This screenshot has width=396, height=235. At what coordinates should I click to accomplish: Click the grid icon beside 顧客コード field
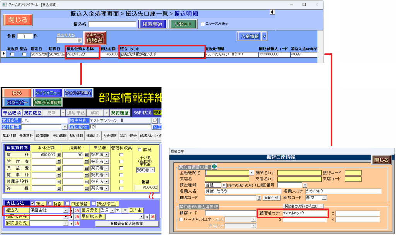[x=259, y=197]
